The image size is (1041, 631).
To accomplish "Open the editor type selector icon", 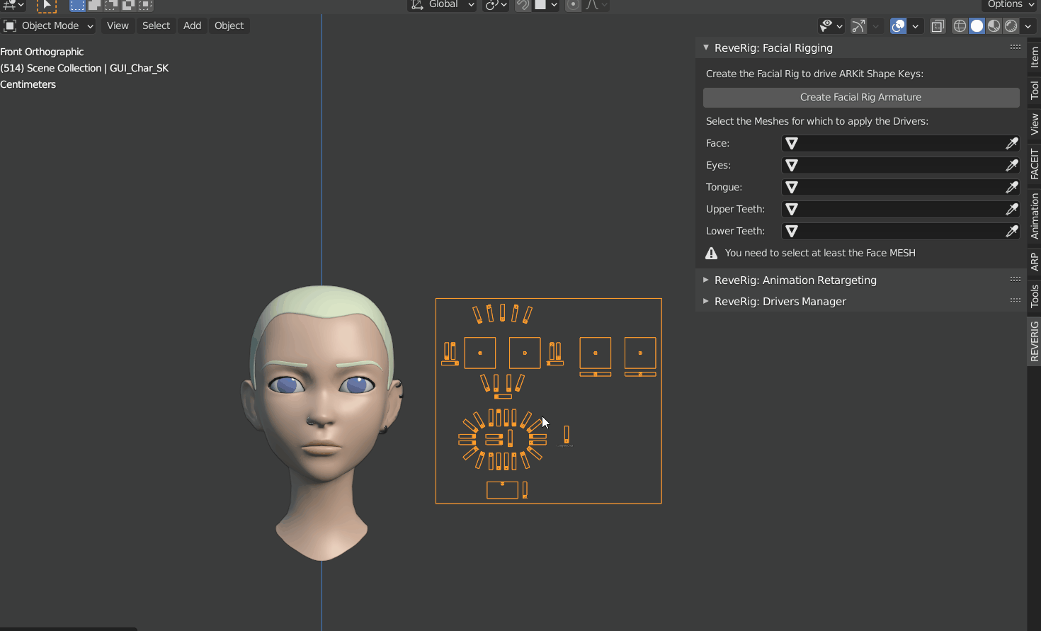I will 11,6.
